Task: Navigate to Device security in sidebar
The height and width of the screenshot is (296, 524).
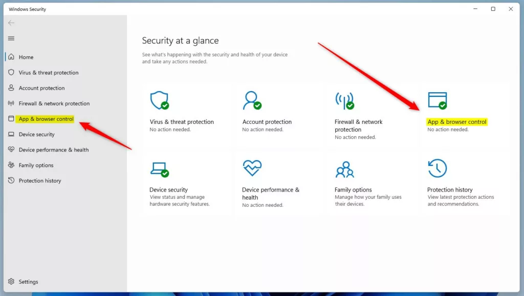Action: (36, 135)
